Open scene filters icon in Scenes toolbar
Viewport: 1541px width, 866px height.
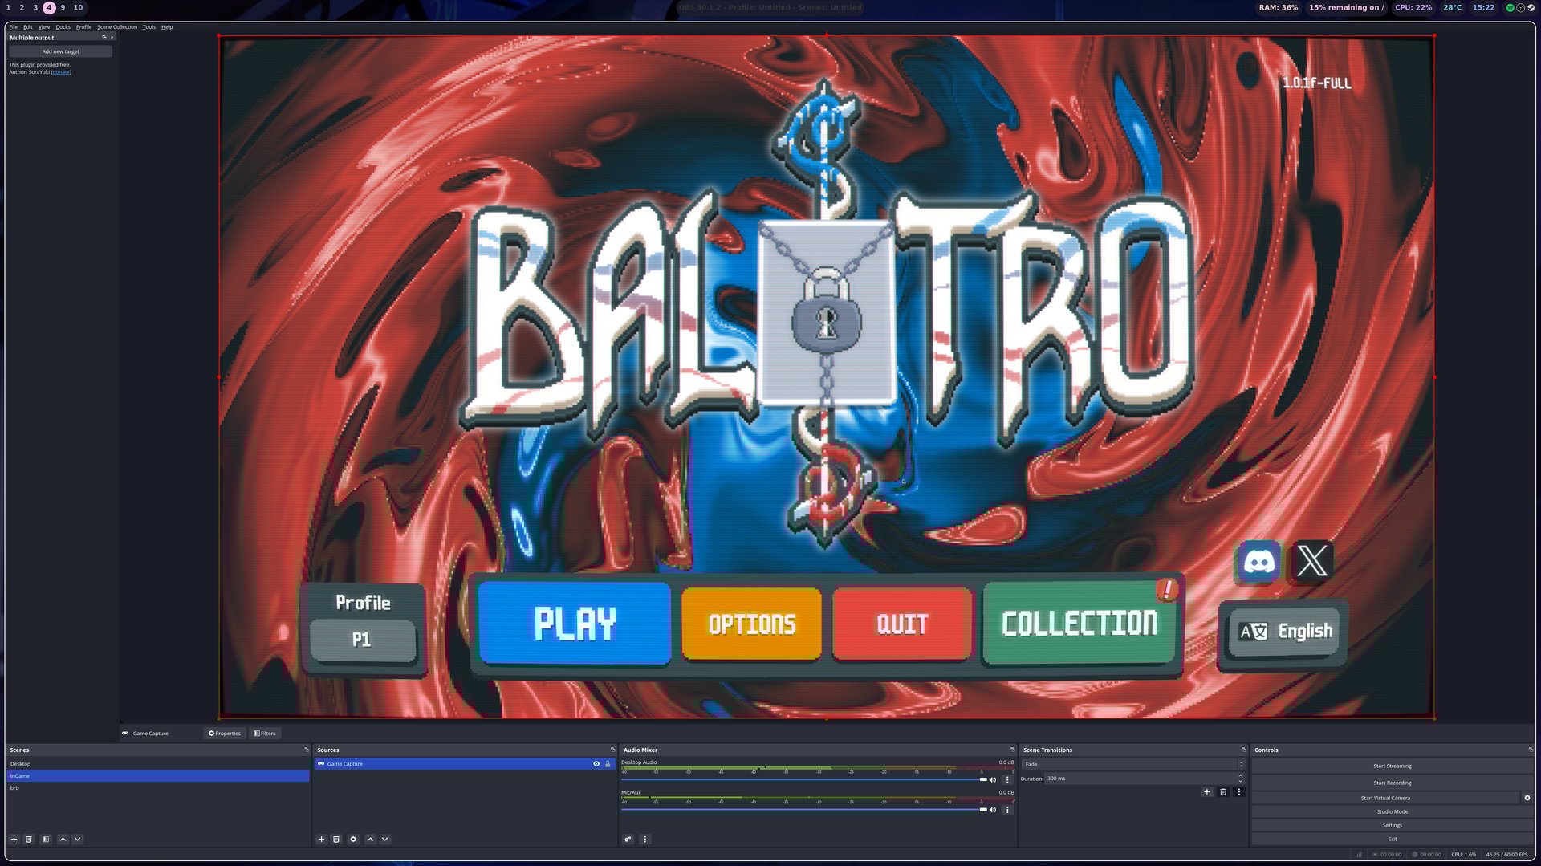tap(46, 839)
